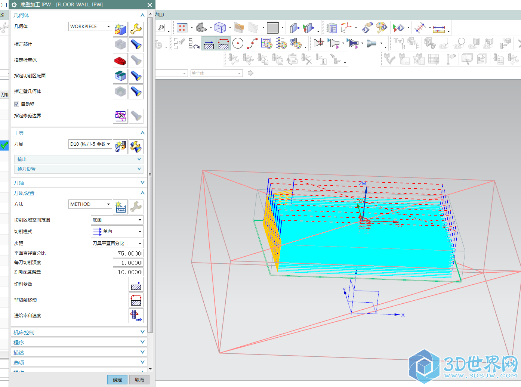Collapse the 工具 section
Screen dimensions: 521x387
point(142,133)
